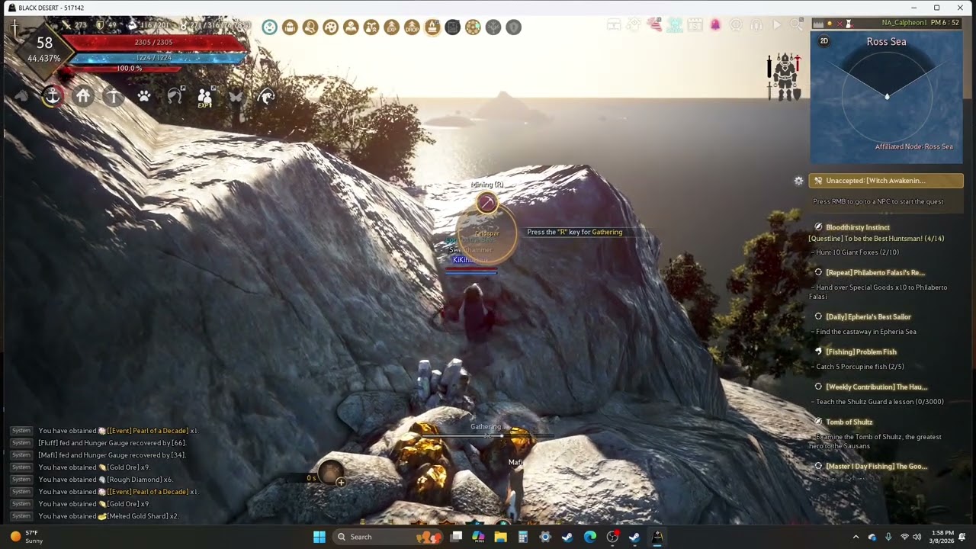Click the NA_Calpheon1 server label
Image resolution: width=976 pixels, height=549 pixels.
coord(904,23)
